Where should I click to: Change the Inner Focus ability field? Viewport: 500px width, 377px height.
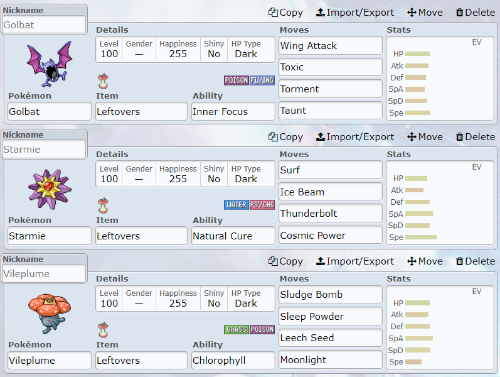(x=233, y=111)
